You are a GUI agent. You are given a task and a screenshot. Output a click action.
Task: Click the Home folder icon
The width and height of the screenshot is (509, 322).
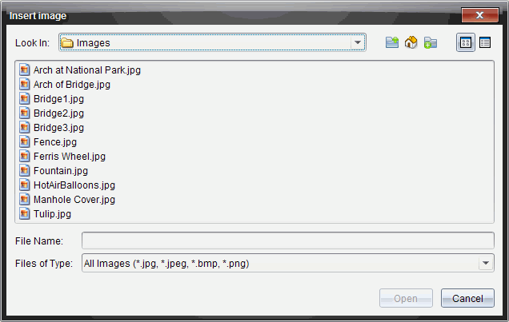point(411,43)
